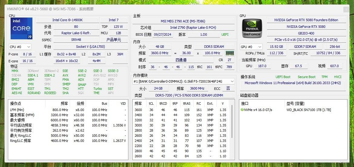The height and width of the screenshot is (167, 354).
Task: Click the 36M L3 cache value
Action: (120, 54)
